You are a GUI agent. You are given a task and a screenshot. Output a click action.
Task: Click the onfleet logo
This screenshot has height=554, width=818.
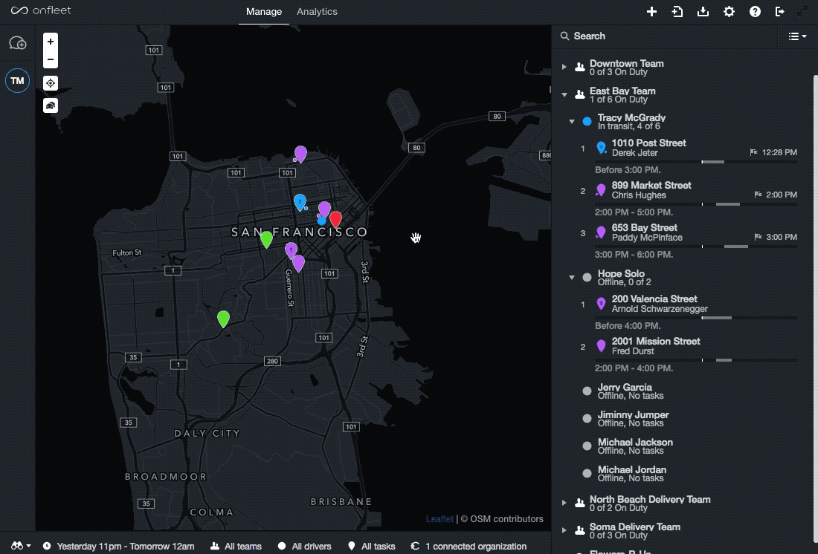tap(41, 10)
